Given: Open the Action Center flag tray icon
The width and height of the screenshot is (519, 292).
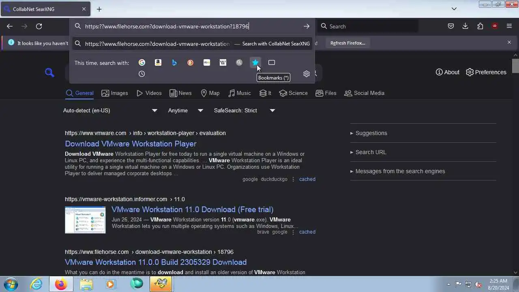Looking at the screenshot, I should [458, 284].
